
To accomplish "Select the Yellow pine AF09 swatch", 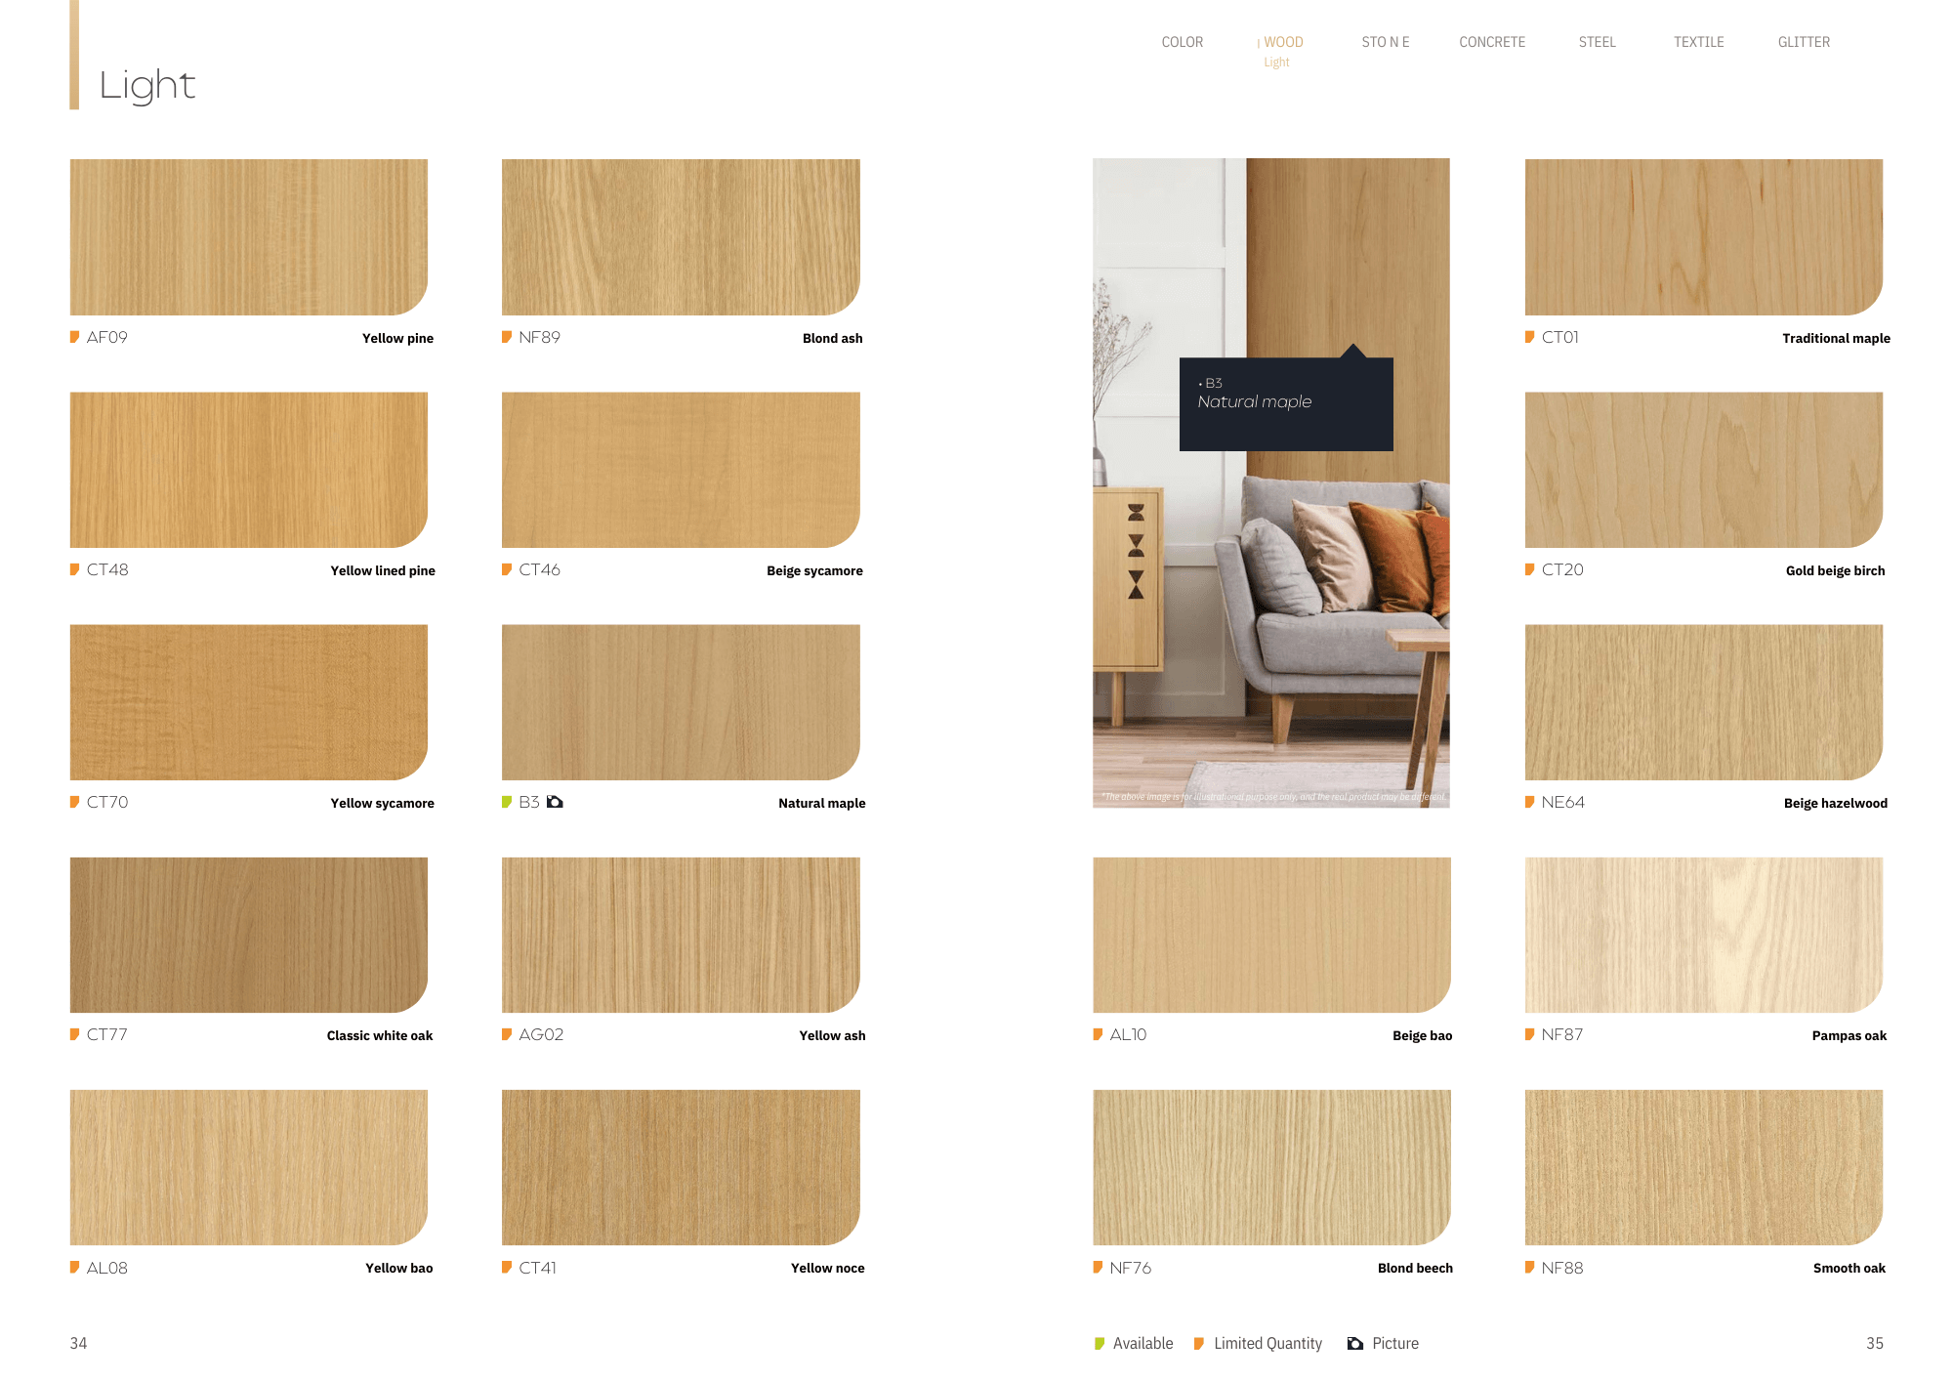I will pyautogui.click(x=248, y=236).
